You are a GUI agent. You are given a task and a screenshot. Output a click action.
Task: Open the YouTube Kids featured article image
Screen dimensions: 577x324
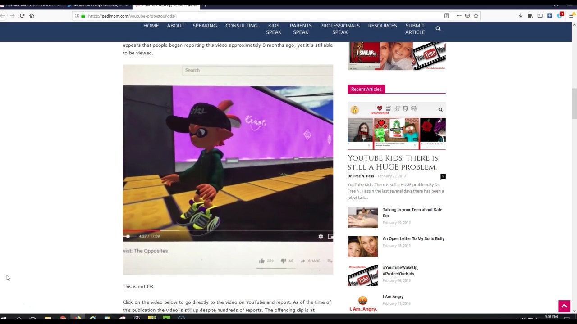tap(397, 126)
